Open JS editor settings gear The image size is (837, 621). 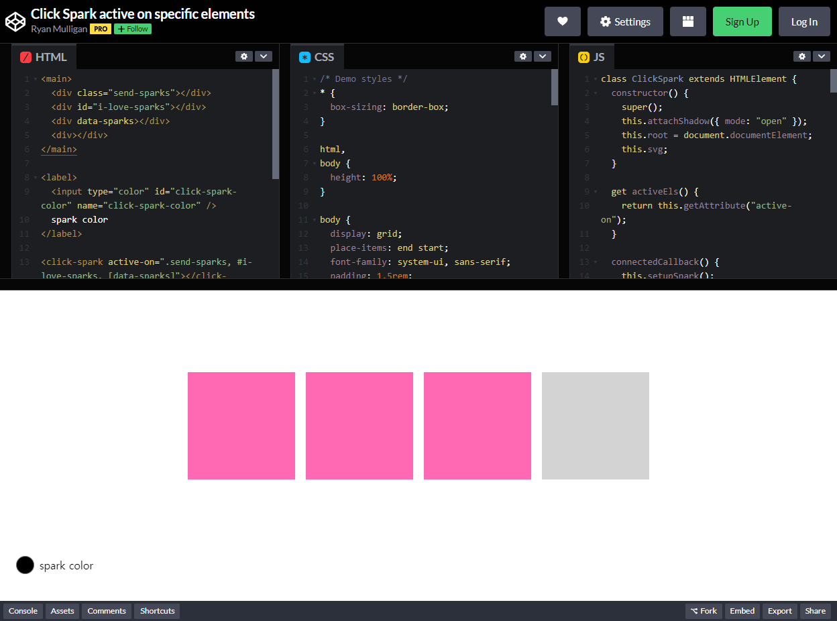coord(801,57)
